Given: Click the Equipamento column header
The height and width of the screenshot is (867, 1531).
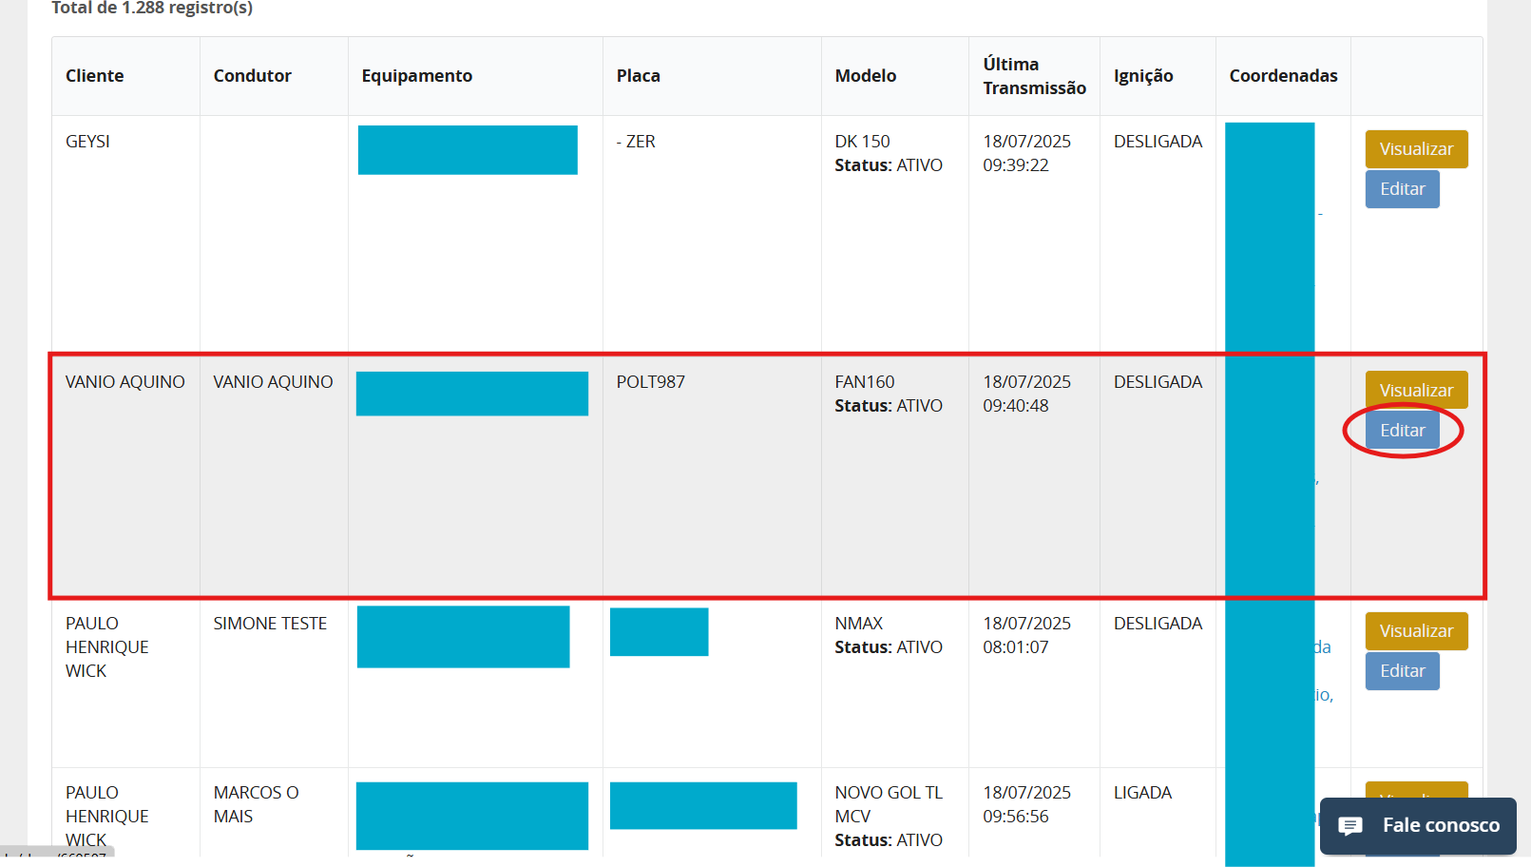Looking at the screenshot, I should (416, 76).
